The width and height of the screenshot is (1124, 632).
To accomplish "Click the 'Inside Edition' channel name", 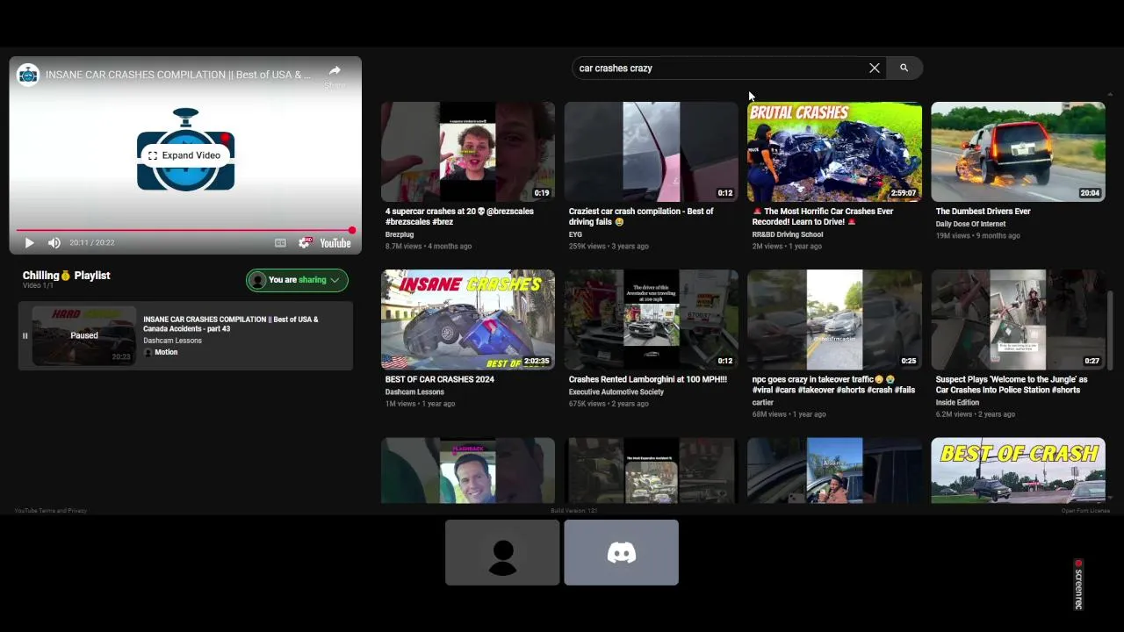I will point(957,402).
